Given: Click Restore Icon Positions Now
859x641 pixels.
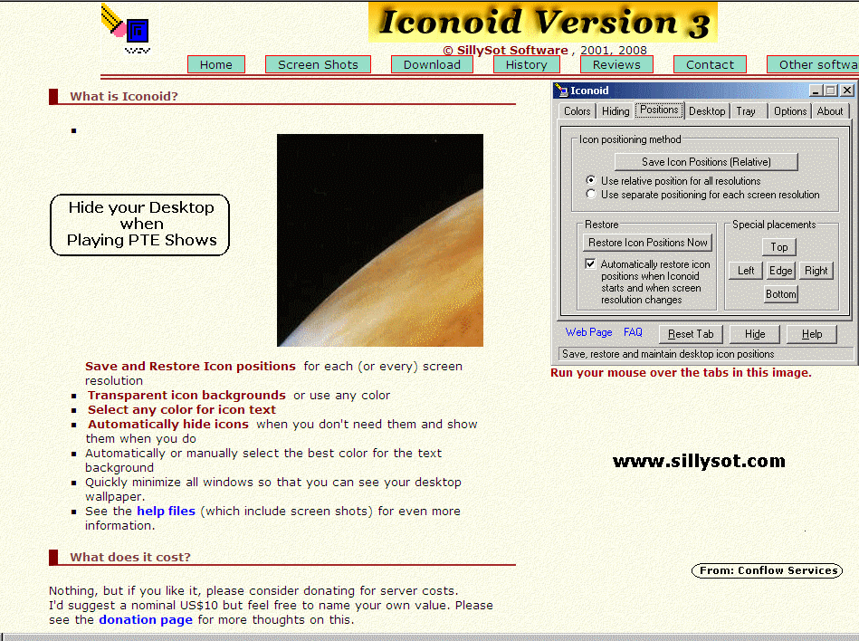Looking at the screenshot, I should coord(647,243).
